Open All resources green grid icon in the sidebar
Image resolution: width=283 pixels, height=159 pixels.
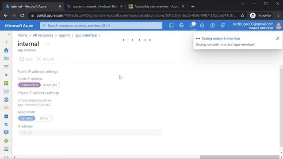pos(6,83)
